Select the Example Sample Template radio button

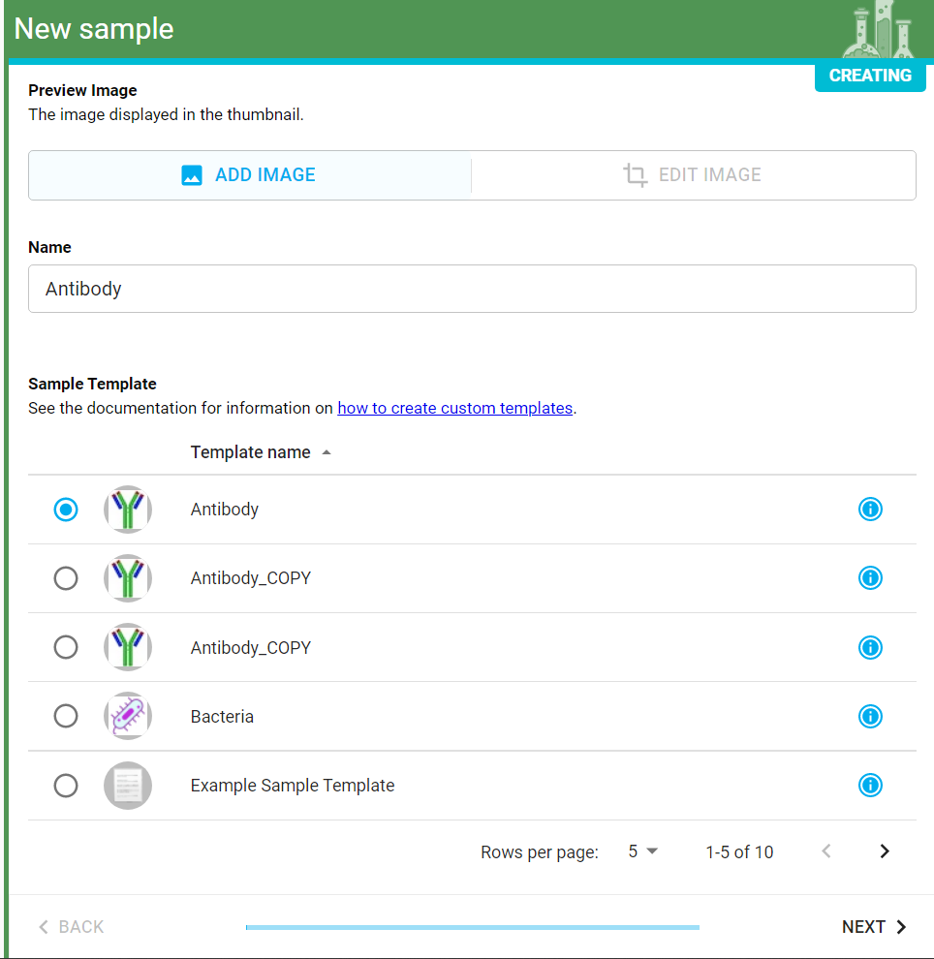point(66,786)
